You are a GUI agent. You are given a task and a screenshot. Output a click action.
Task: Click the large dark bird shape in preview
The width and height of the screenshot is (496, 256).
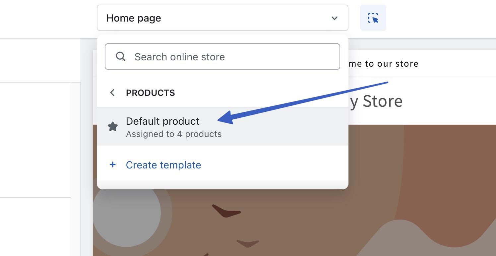[226, 211]
